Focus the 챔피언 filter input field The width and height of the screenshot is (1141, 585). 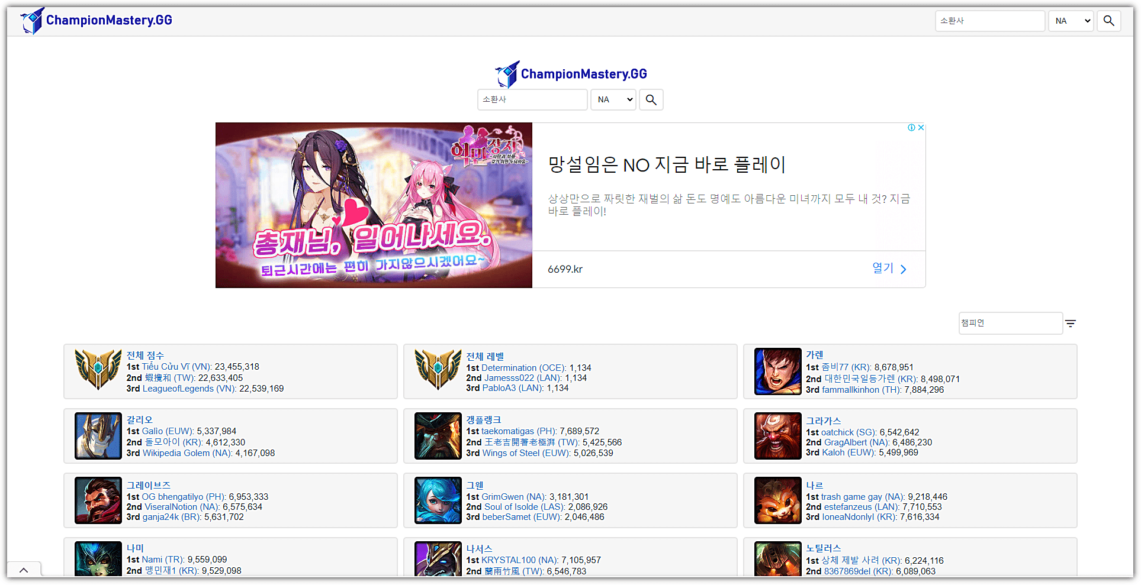pyautogui.click(x=1011, y=323)
